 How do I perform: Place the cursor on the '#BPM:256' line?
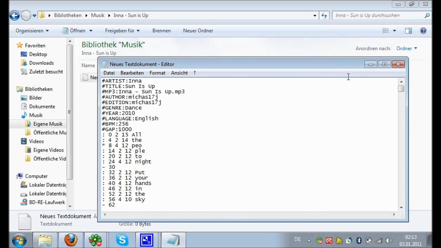pyautogui.click(x=115, y=124)
